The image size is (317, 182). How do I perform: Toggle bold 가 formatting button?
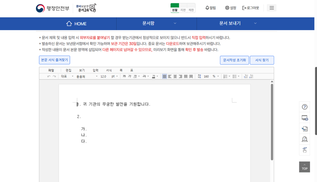click(124, 77)
